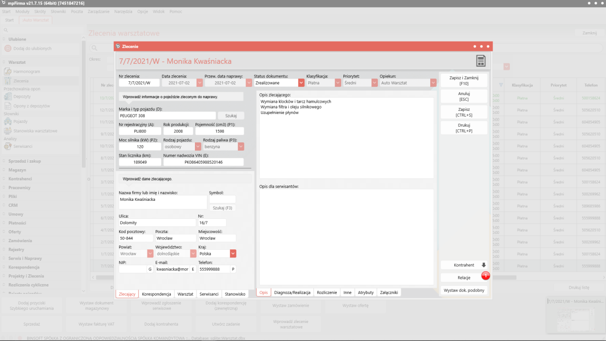The height and width of the screenshot is (341, 606).
Task: Switch to the Rozliczenie tab
Action: (x=327, y=293)
